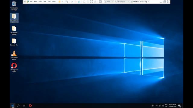The width and height of the screenshot is (193, 108).
Task: Click the Show desktop sliver button
Action: pyautogui.click(x=183, y=106)
